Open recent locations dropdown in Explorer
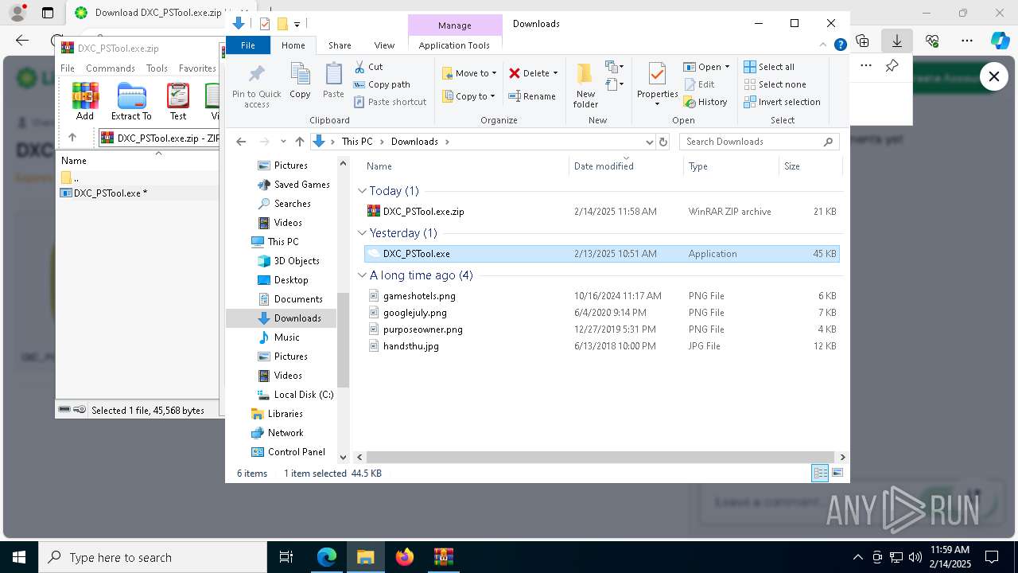This screenshot has width=1018, height=573. click(x=283, y=142)
